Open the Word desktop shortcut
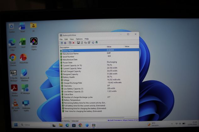This screenshot has width=199, height=132. (22, 28)
